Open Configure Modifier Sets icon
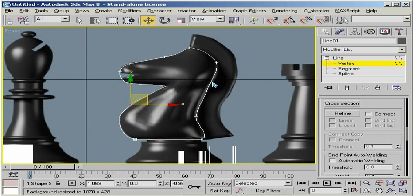The width and height of the screenshot is (413, 196). click(397, 88)
